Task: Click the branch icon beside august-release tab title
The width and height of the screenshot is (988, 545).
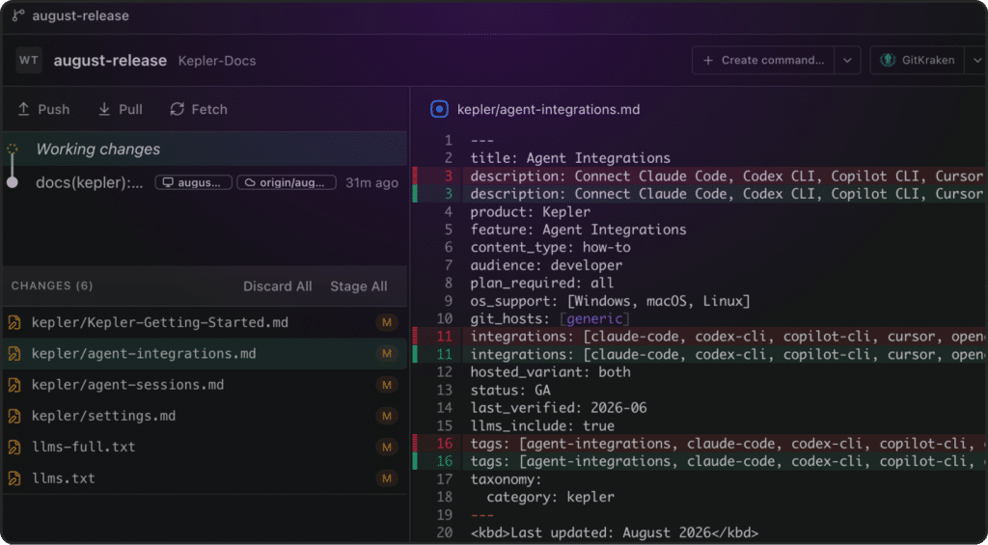Action: 18,15
